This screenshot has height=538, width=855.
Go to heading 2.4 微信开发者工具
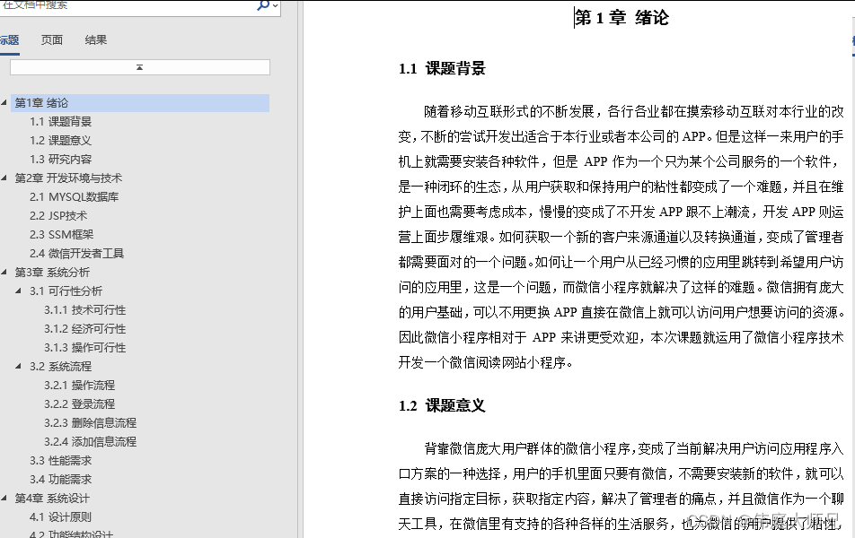pos(77,253)
